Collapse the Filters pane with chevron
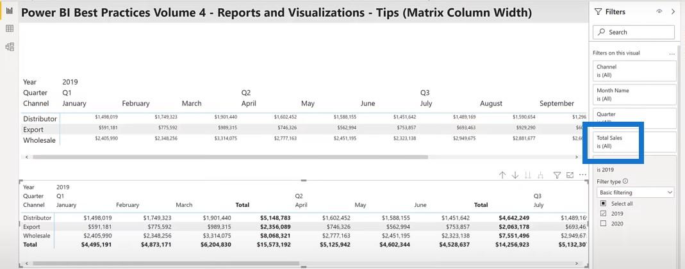 pos(673,12)
